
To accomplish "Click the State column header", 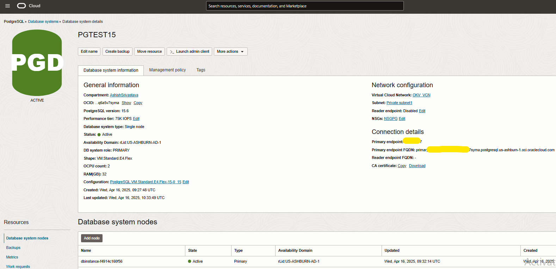I will [x=192, y=250].
